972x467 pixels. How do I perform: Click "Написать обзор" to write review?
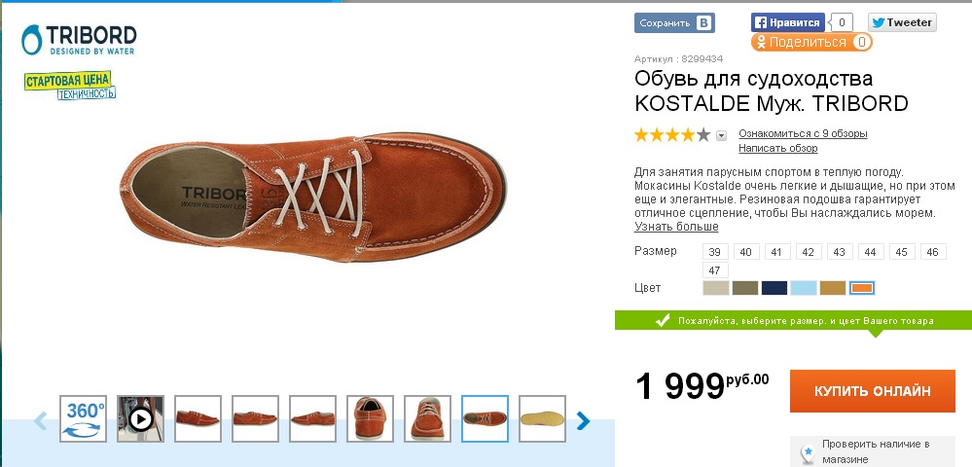click(x=777, y=148)
